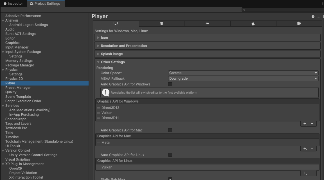Viewport: 324px width, 180px height.
Task: Toggle Auto Graphics API for Linux
Action: point(170,155)
